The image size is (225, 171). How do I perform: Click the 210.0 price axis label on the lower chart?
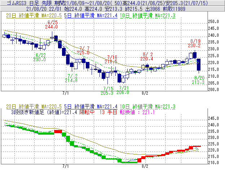coord(213,163)
